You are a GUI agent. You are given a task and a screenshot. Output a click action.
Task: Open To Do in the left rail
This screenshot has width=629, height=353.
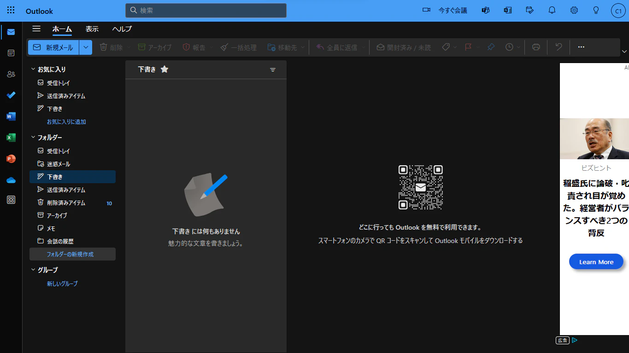[x=11, y=95]
